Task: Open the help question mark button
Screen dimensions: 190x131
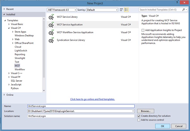Action: (177, 3)
